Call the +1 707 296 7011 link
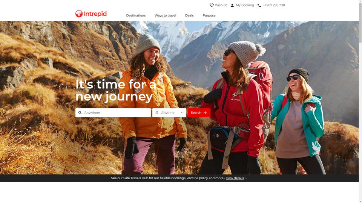Screen dimensions: 362x203 click(274, 5)
